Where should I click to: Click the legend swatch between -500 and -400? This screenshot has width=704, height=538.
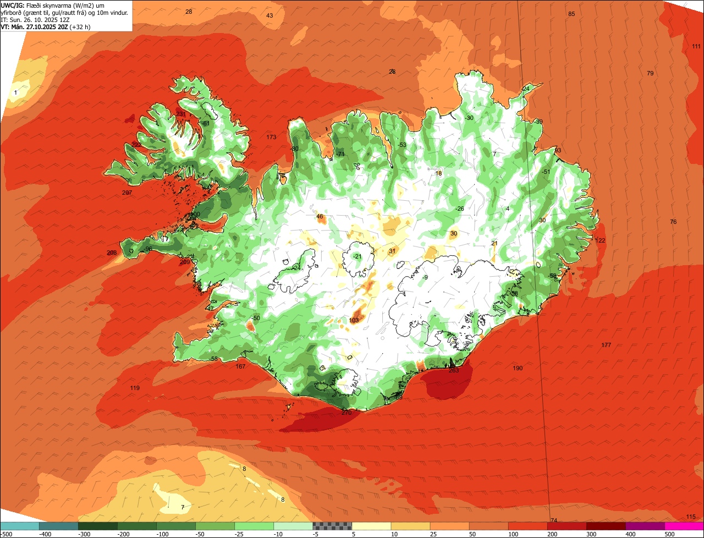(x=19, y=526)
